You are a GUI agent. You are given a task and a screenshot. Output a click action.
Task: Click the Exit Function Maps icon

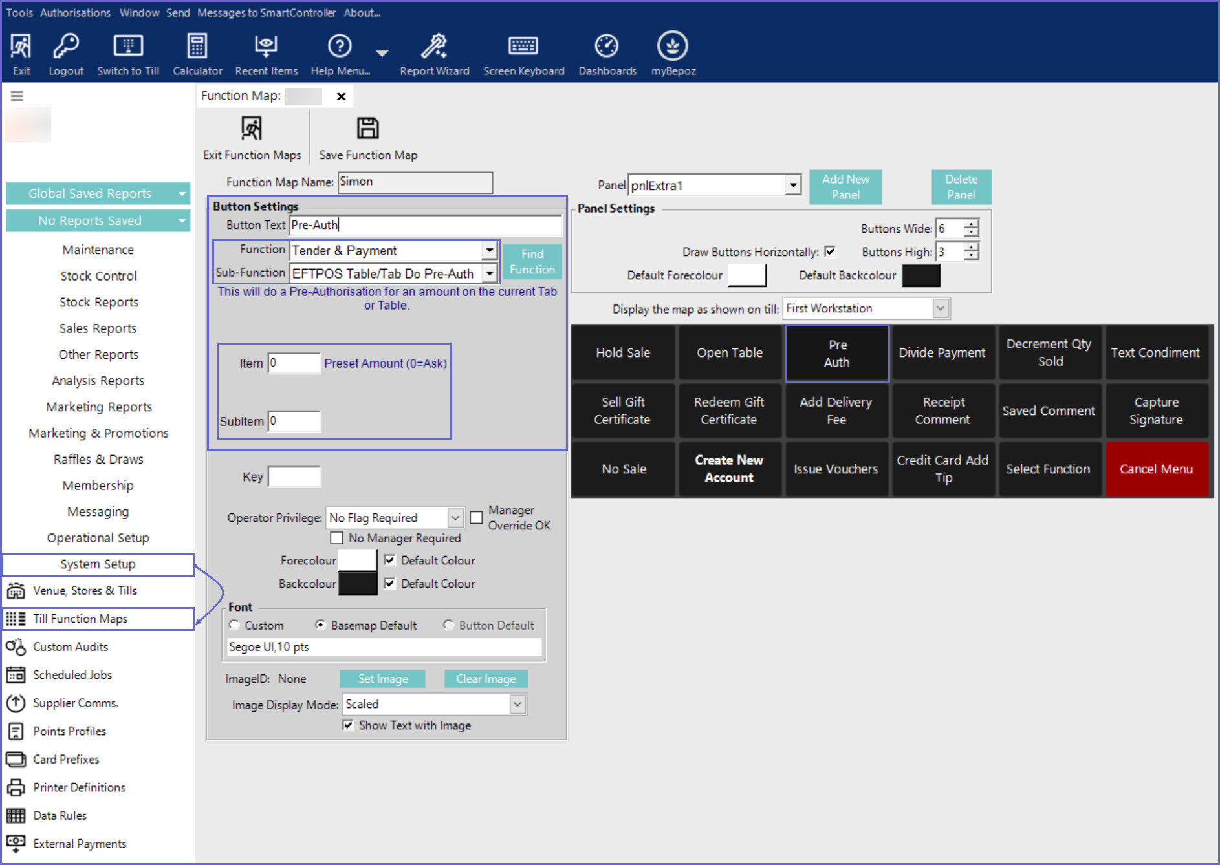pyautogui.click(x=252, y=129)
